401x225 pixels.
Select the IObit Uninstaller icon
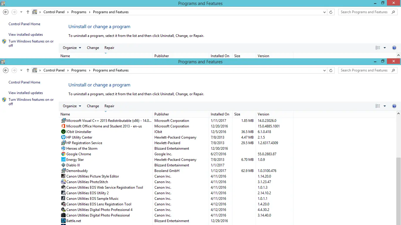pos(63,132)
